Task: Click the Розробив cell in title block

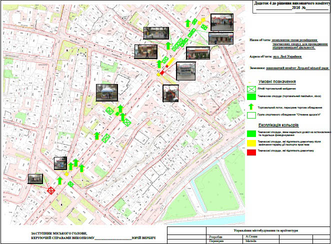Action: (215, 236)
